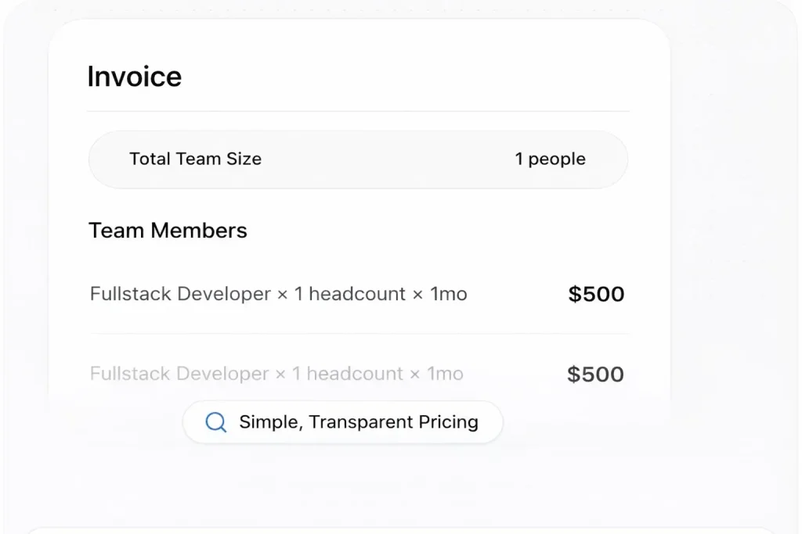
Task: Click the magnifying glass icon in pricing pill
Action: click(x=215, y=422)
